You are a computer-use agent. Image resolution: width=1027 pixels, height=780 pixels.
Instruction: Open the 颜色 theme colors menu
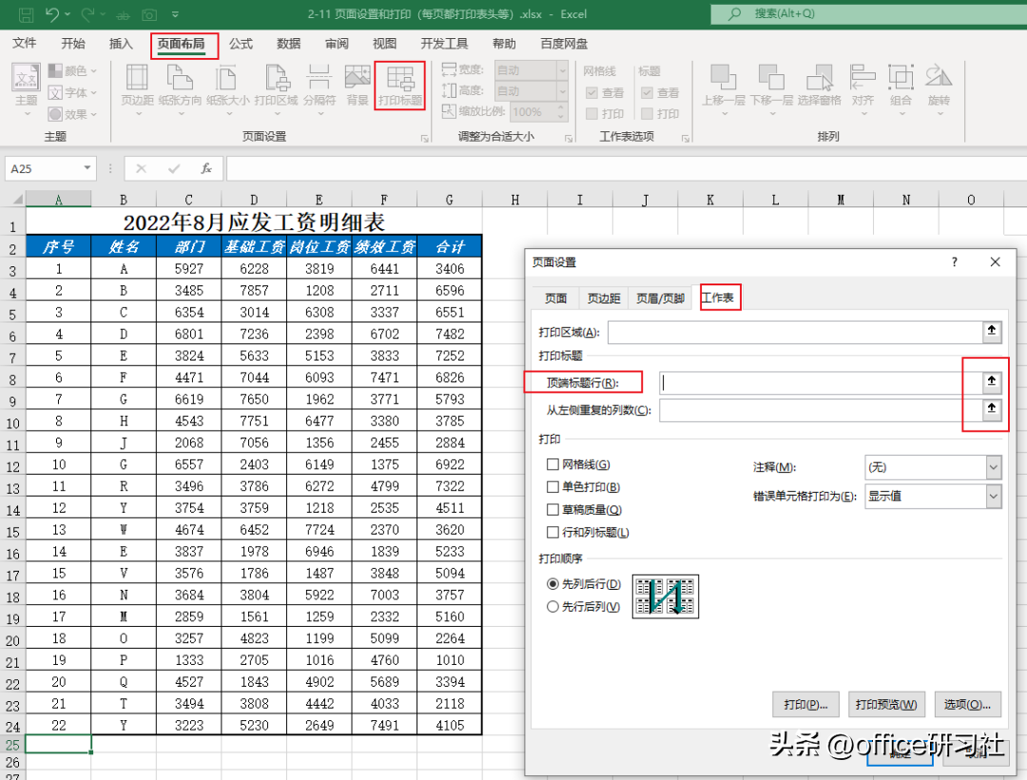click(72, 70)
